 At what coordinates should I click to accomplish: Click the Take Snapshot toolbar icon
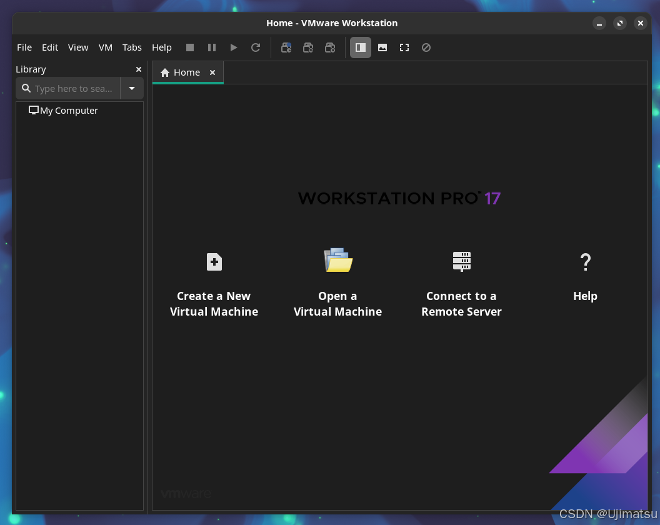286,47
